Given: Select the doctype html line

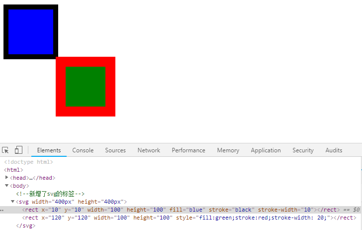Looking at the screenshot, I should pyautogui.click(x=28, y=162).
